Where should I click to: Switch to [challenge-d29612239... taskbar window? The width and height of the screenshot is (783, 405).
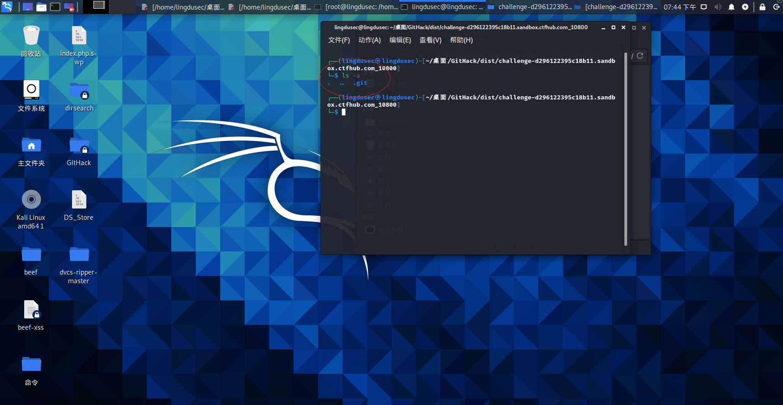point(616,7)
